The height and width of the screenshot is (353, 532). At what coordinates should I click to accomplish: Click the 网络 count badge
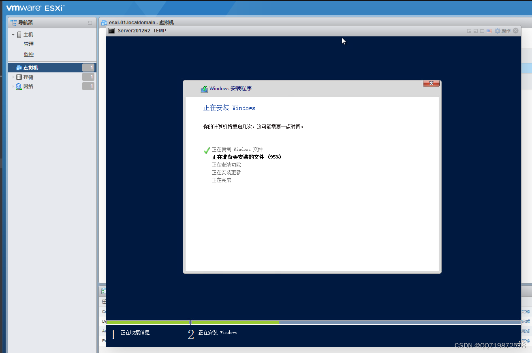click(x=88, y=86)
